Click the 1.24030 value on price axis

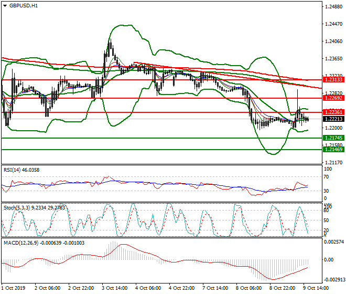tap(334, 41)
